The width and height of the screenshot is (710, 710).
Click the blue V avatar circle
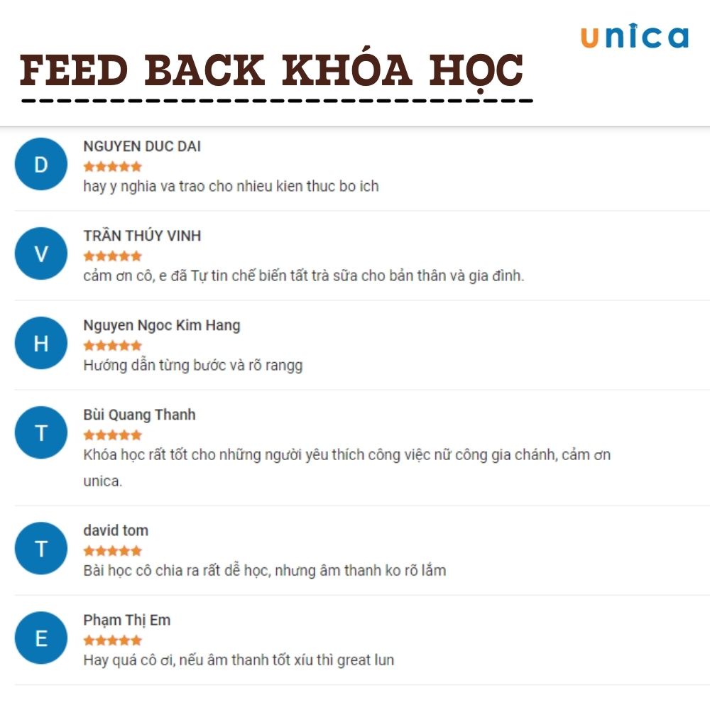pos(41,253)
